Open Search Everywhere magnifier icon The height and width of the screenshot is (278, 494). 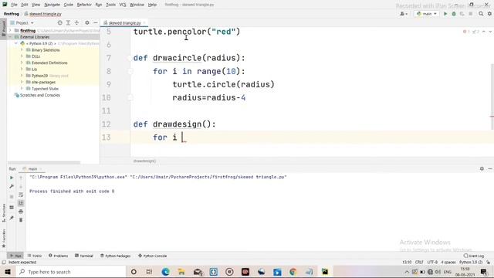(481, 14)
